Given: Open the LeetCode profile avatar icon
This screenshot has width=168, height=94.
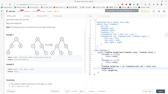Looking at the screenshot, I should pos(164,11).
